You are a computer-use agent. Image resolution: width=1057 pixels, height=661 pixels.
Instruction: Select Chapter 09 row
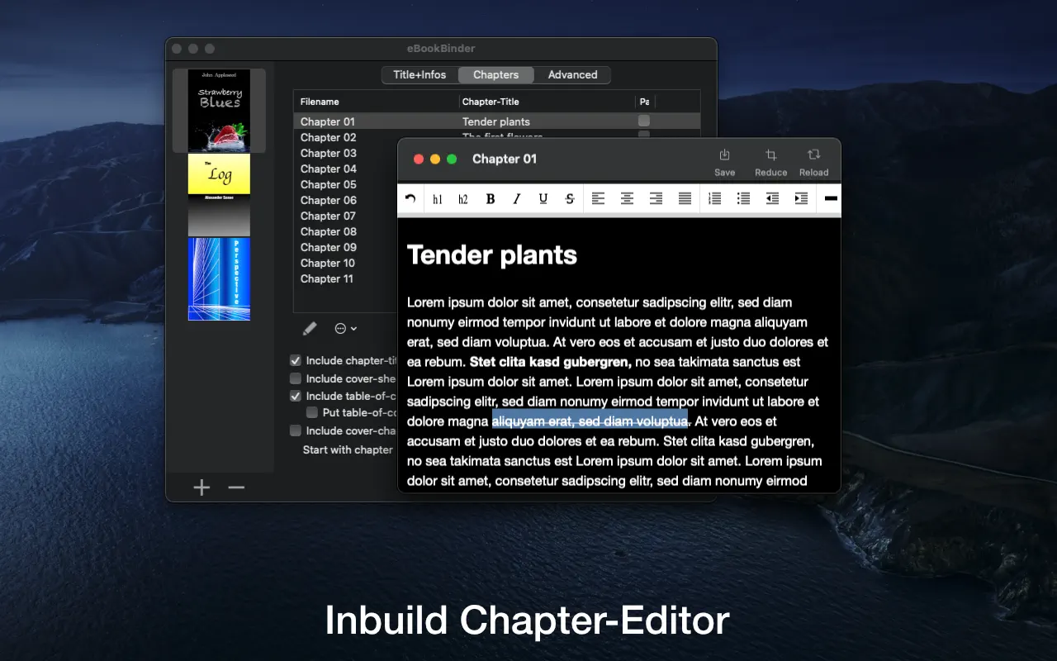click(x=345, y=247)
